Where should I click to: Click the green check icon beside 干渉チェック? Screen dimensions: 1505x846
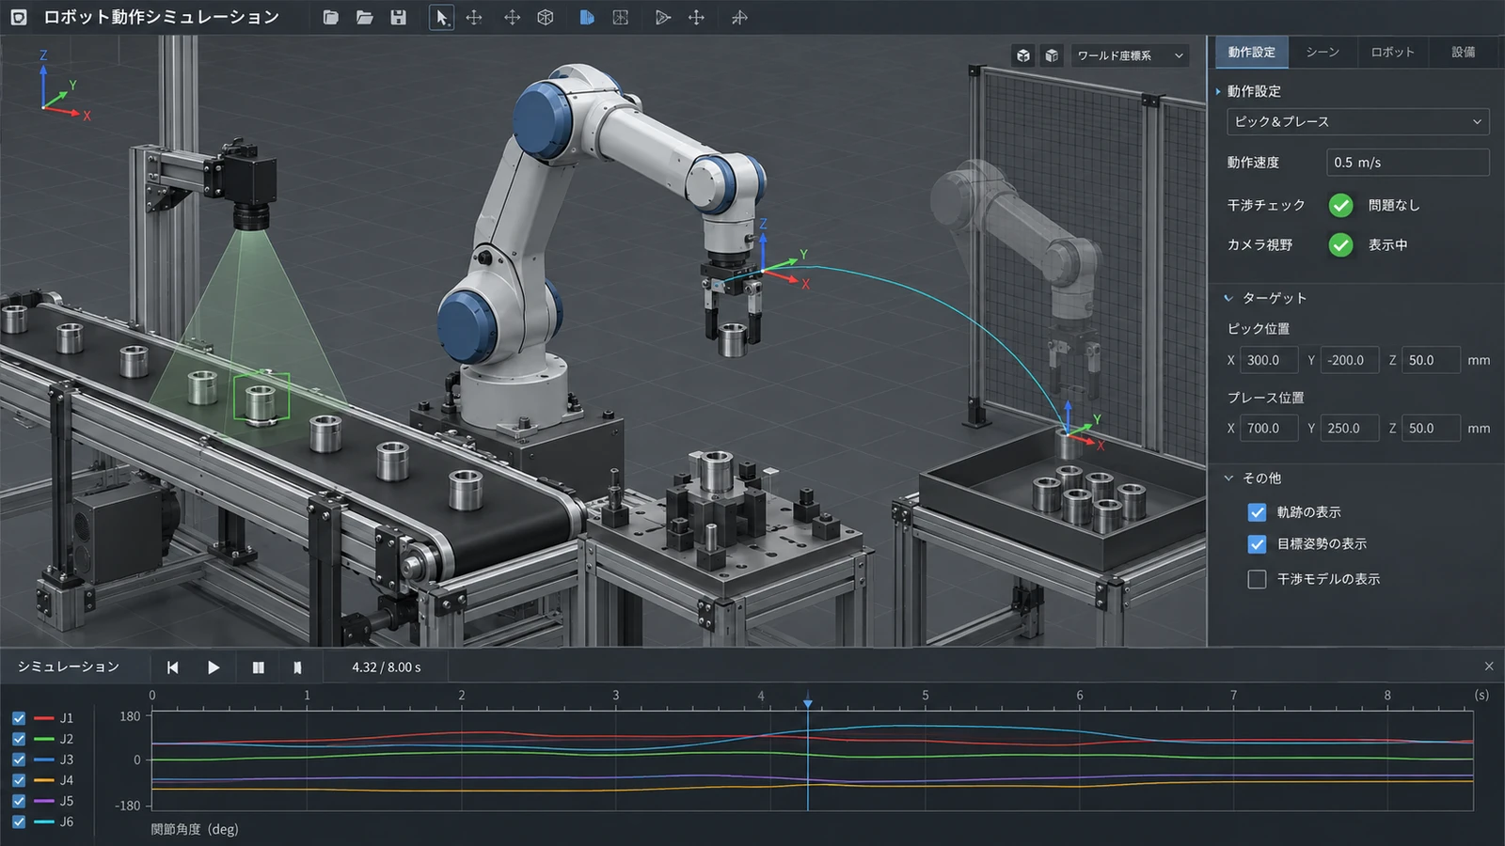(1340, 205)
